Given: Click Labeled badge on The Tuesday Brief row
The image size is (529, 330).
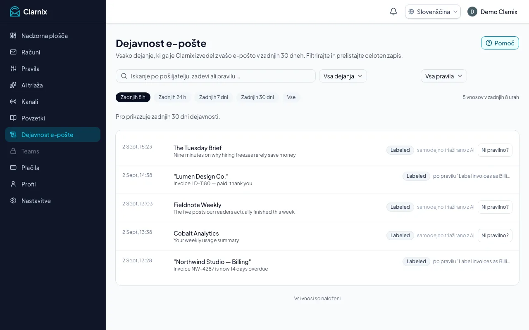Looking at the screenshot, I should (x=400, y=150).
